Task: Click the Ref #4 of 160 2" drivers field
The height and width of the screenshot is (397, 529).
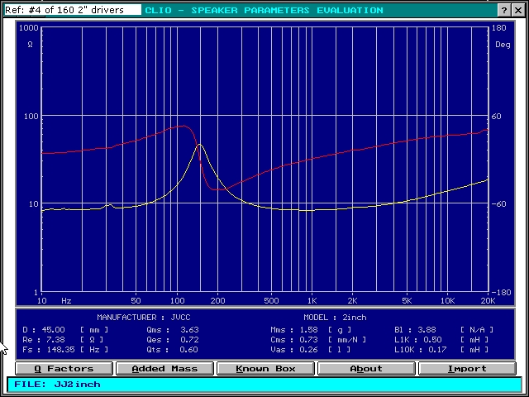Action: click(x=73, y=10)
